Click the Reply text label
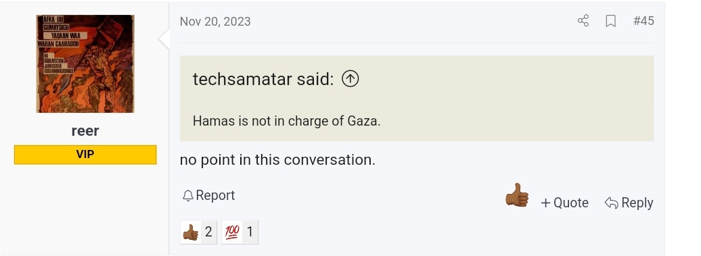The width and height of the screenshot is (701, 256). pos(637,203)
